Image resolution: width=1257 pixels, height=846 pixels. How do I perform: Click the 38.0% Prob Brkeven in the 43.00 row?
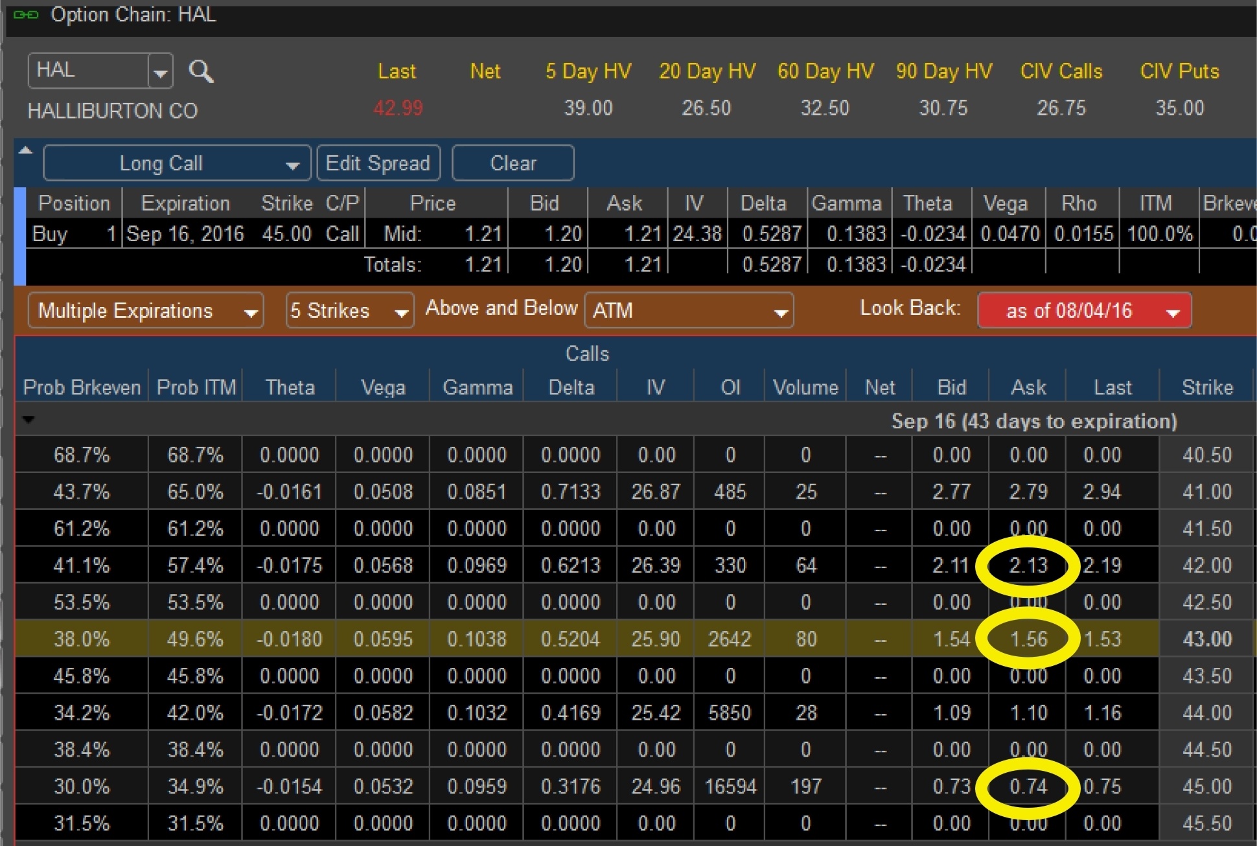82,639
